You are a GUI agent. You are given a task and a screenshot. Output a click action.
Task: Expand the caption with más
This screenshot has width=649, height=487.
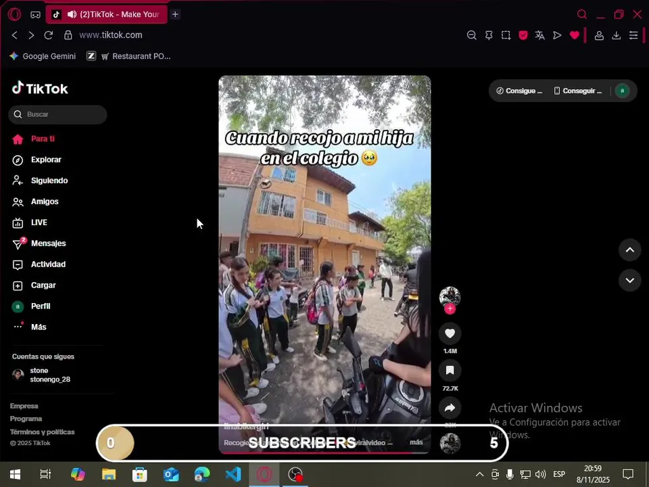pyautogui.click(x=416, y=442)
